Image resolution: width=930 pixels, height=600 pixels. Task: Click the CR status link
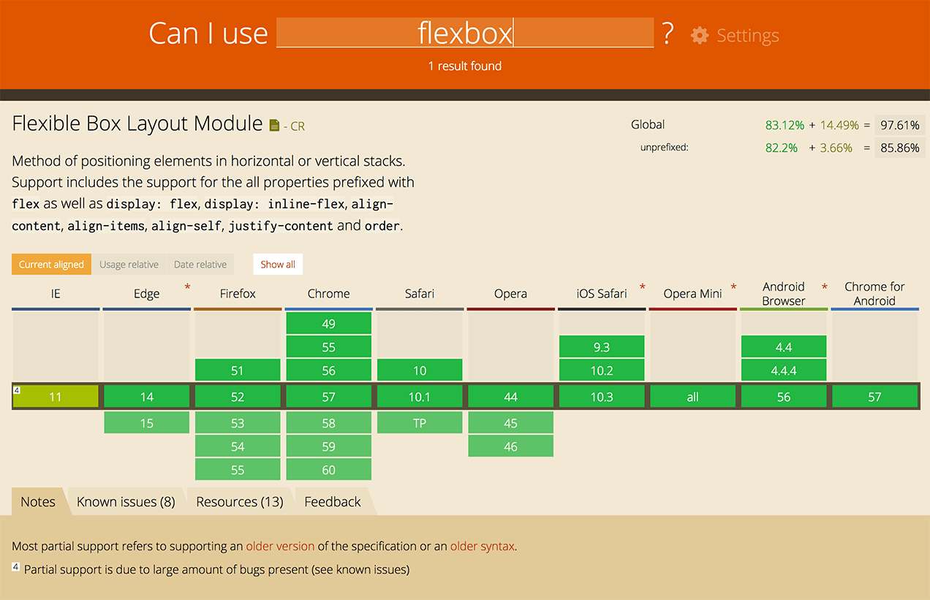click(x=298, y=126)
